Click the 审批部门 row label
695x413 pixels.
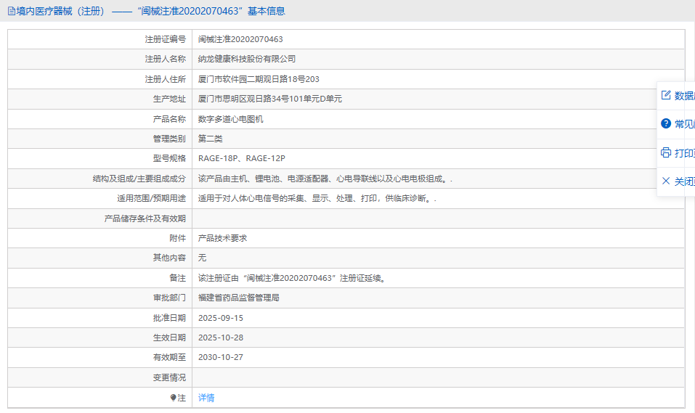tap(169, 298)
